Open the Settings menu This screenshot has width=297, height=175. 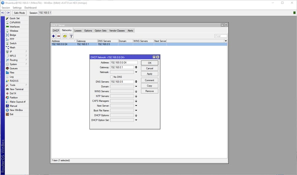(x=17, y=7)
